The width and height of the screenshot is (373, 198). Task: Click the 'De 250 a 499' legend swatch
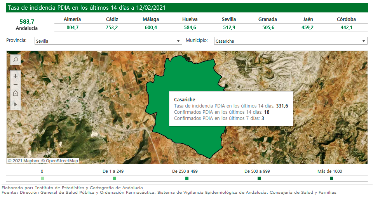click(187, 178)
